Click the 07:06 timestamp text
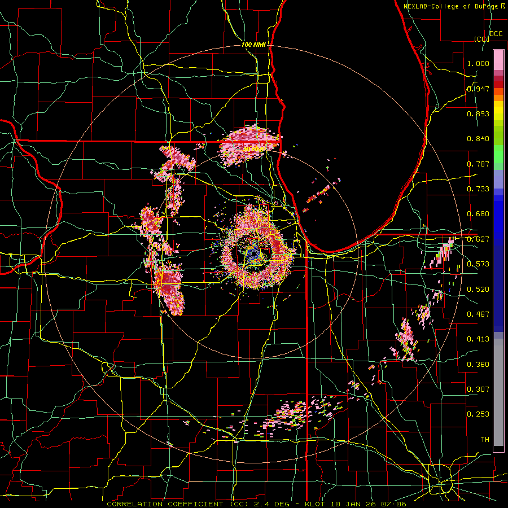 point(395,504)
